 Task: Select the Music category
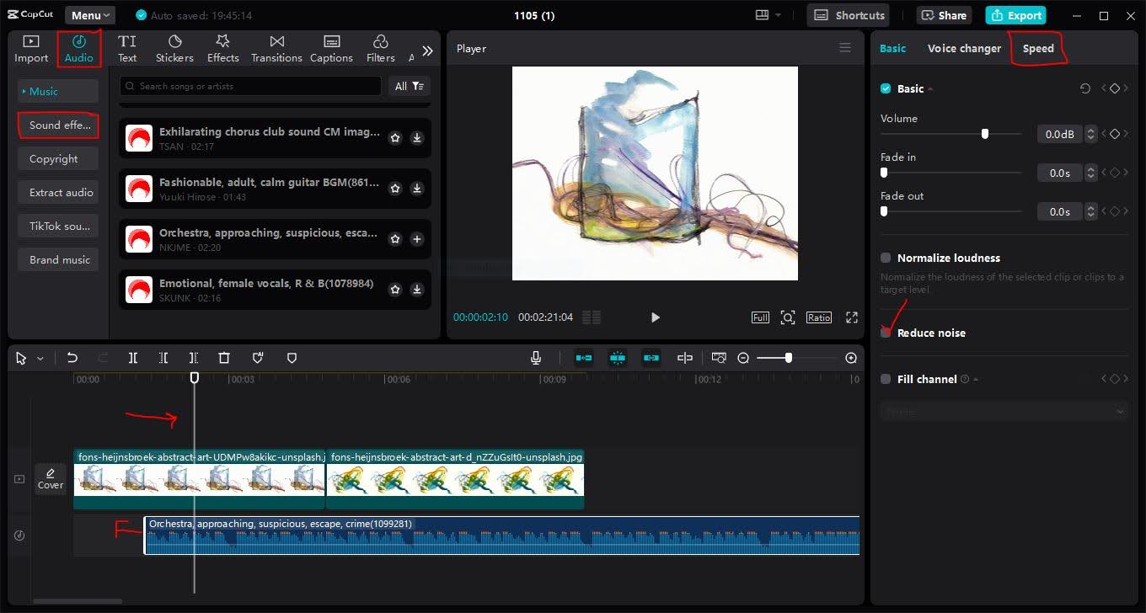pyautogui.click(x=58, y=91)
